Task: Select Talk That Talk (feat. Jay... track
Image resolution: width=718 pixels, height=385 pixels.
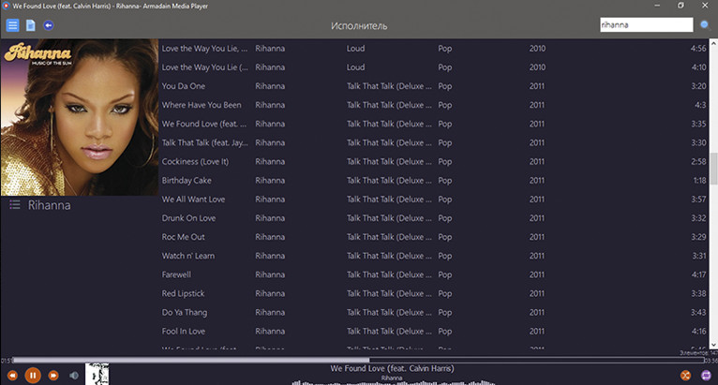Action: 204,142
